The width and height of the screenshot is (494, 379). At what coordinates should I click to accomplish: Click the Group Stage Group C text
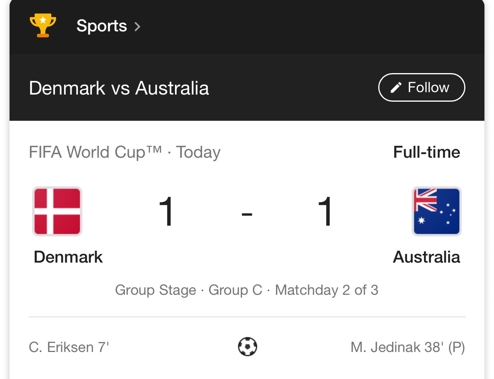(x=189, y=290)
